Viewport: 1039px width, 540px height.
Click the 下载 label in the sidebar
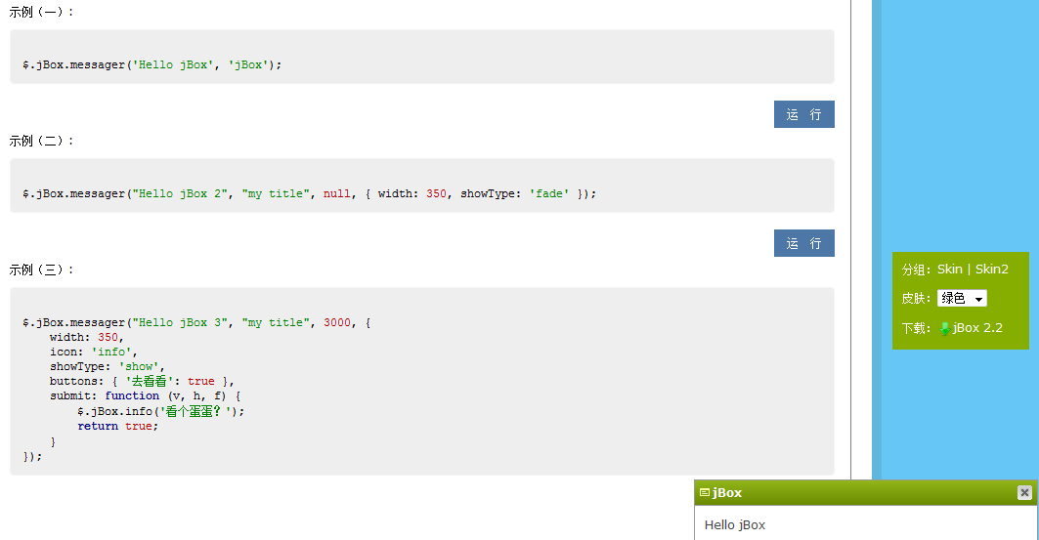coord(917,328)
